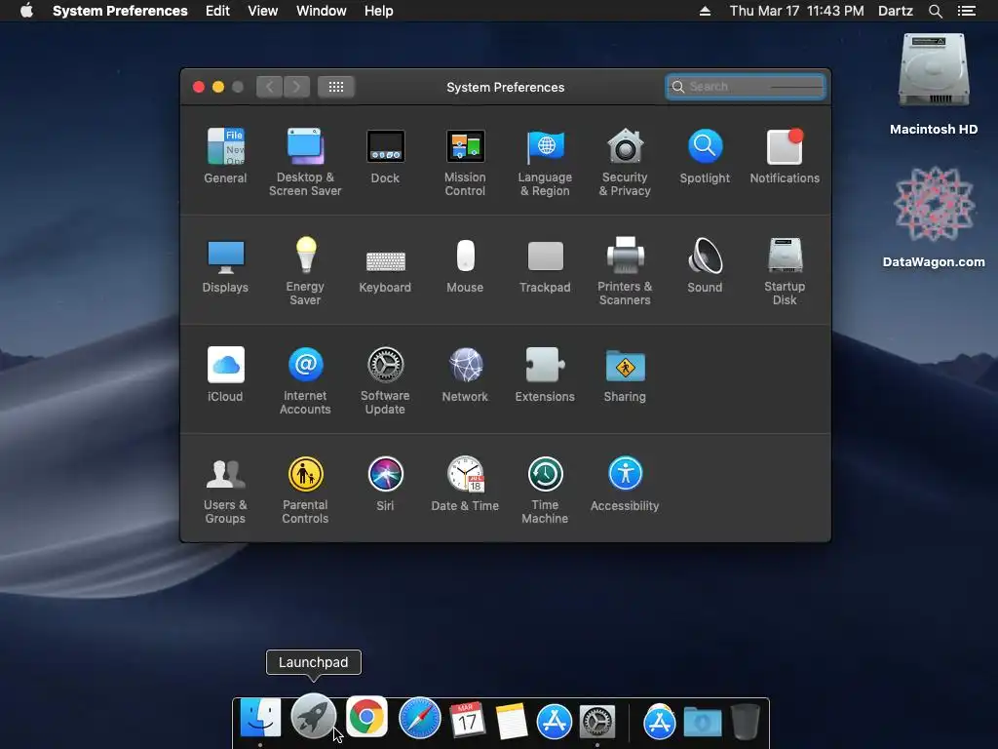Open Siri preferences

tap(385, 484)
